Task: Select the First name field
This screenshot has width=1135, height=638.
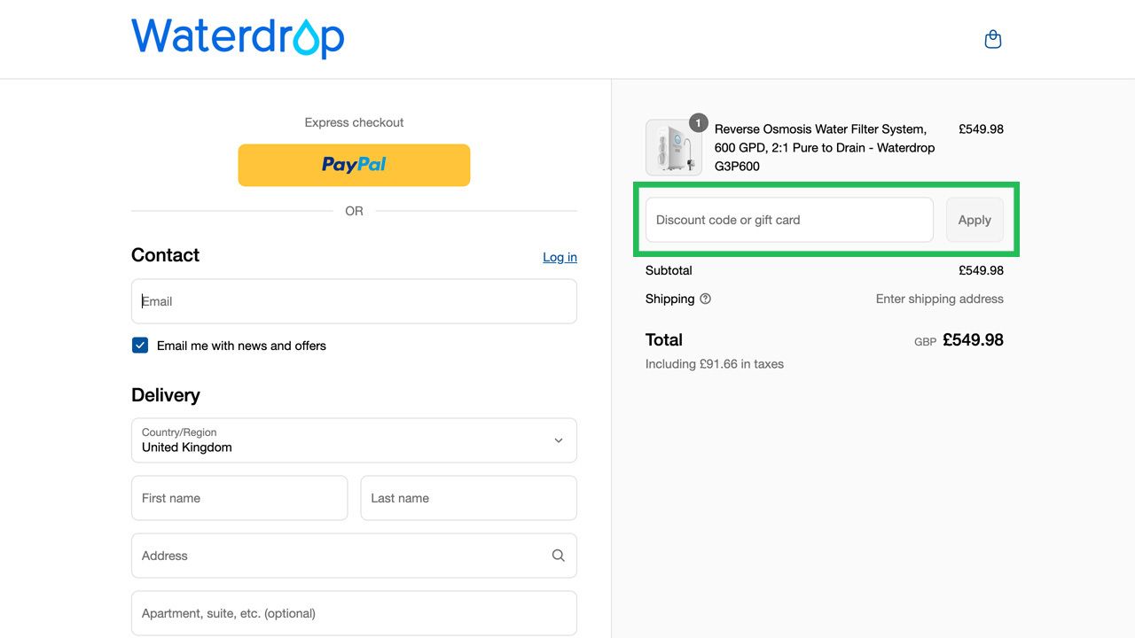Action: click(239, 498)
